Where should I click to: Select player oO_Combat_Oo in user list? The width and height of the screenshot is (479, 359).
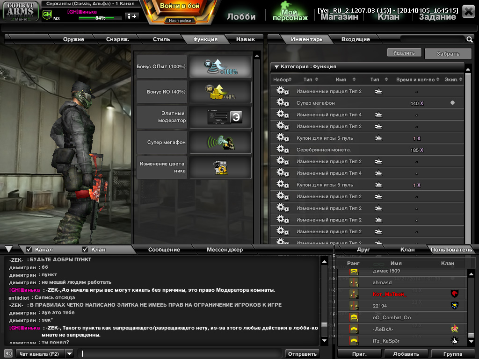(x=403, y=317)
